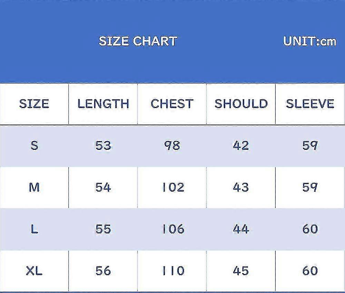Click the shoulder value 42
The width and height of the screenshot is (345, 293).
click(241, 146)
